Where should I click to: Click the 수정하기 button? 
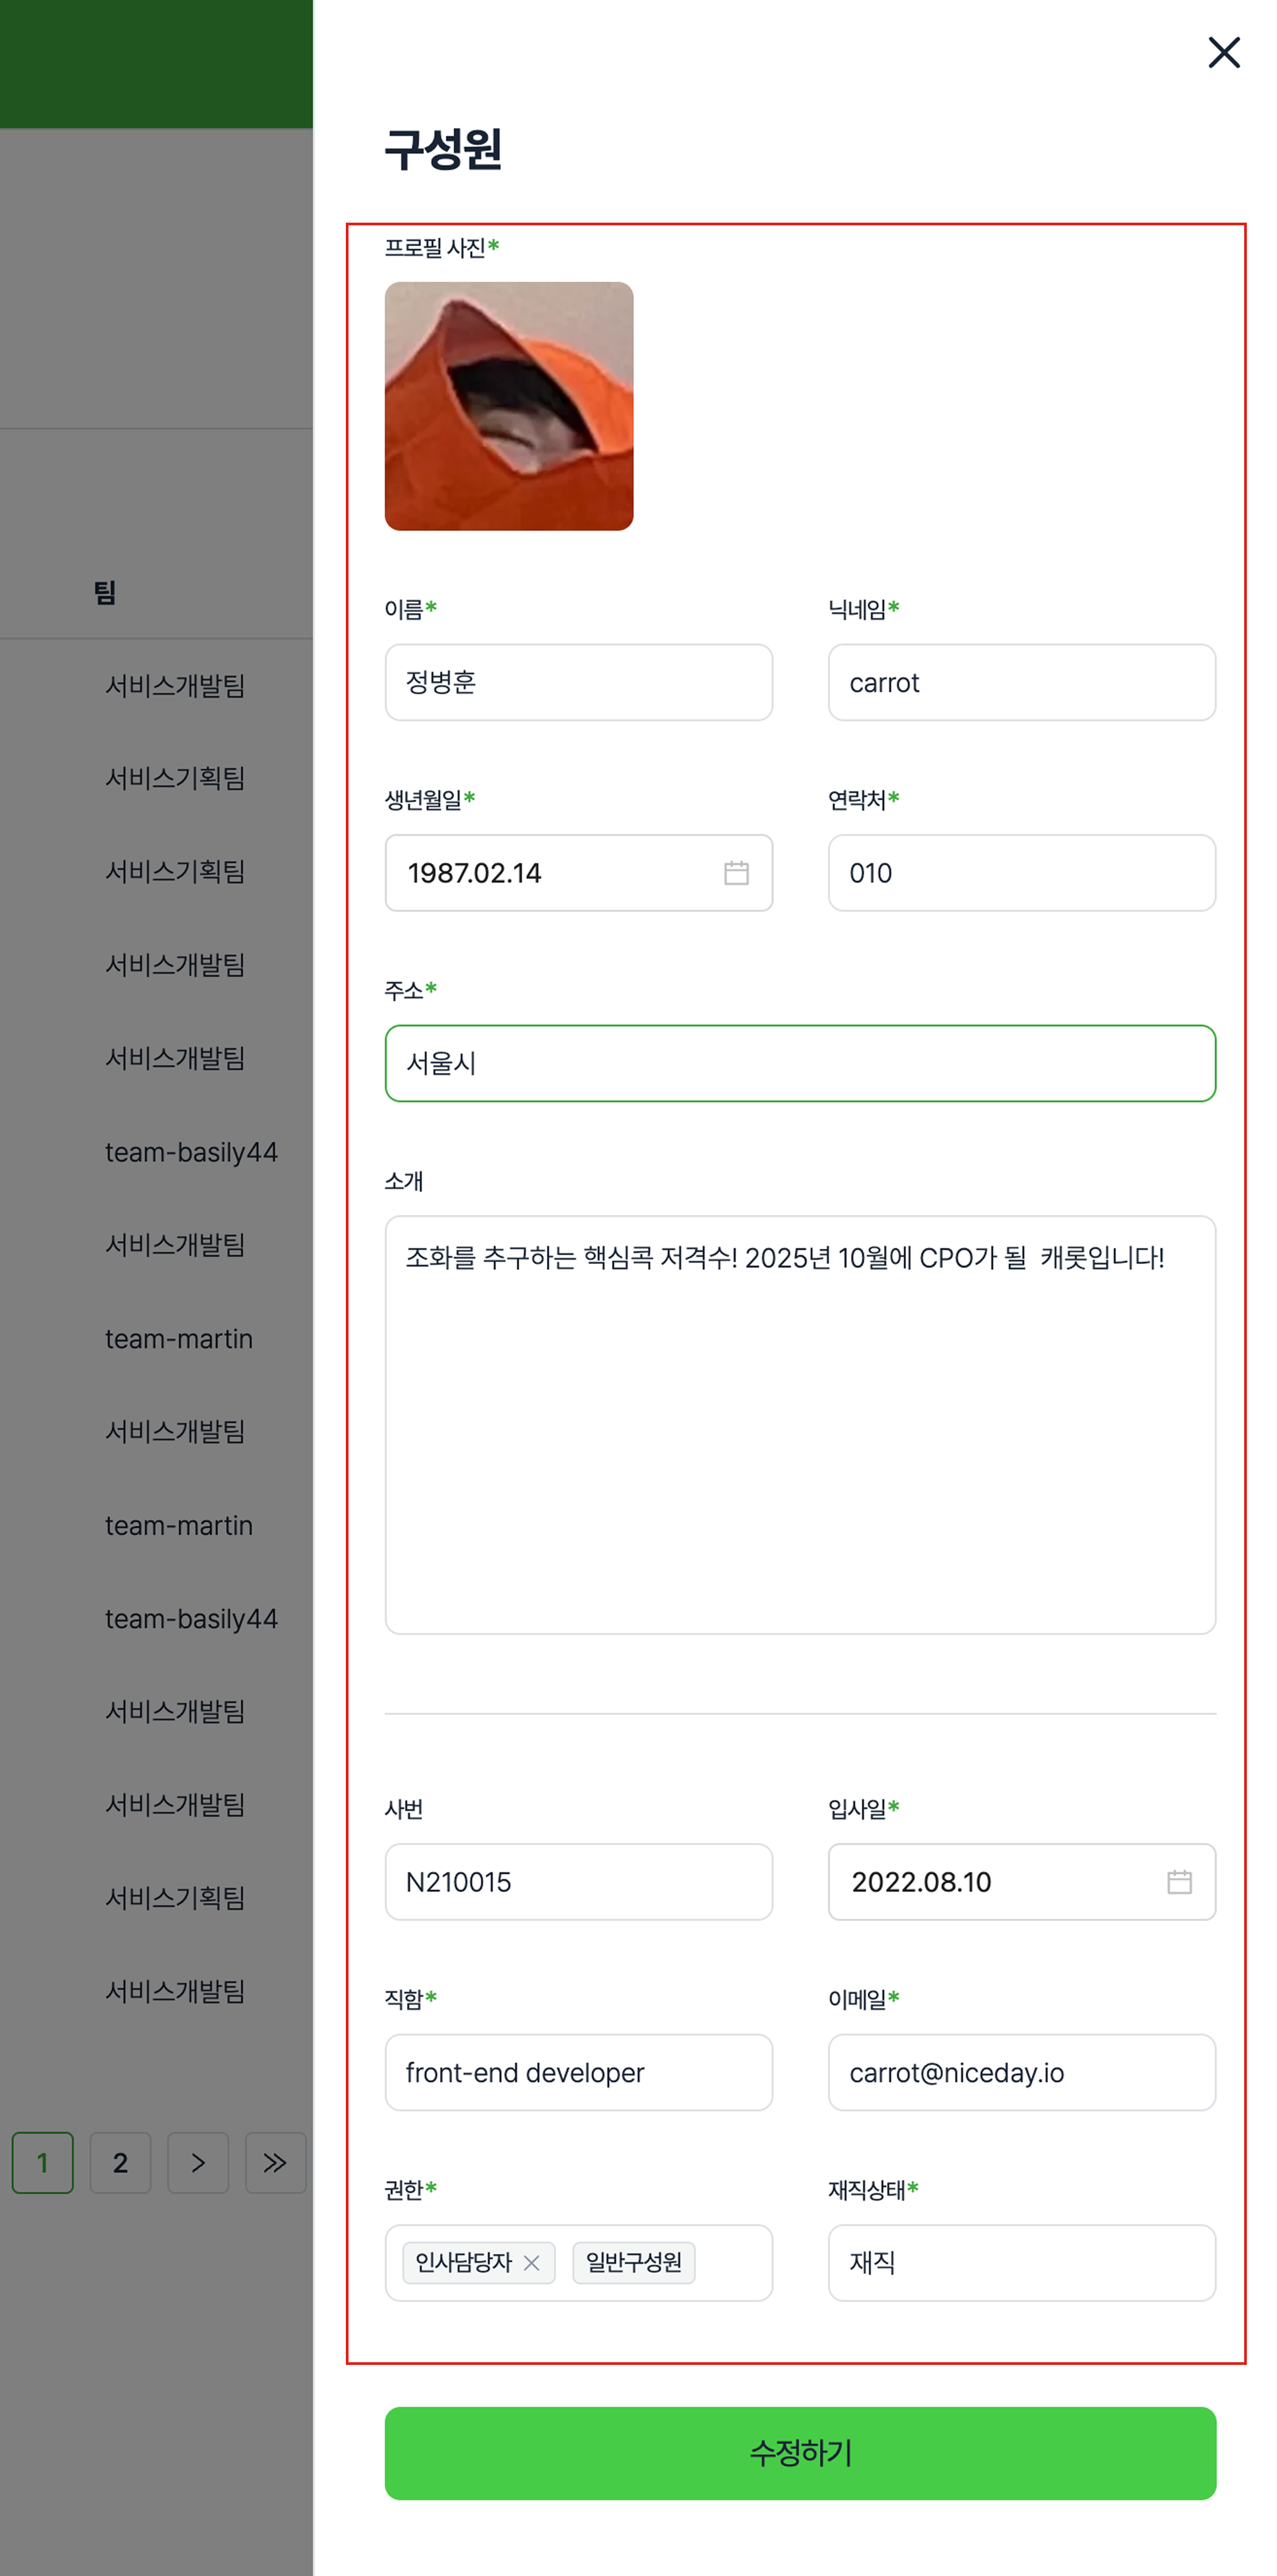800,2453
